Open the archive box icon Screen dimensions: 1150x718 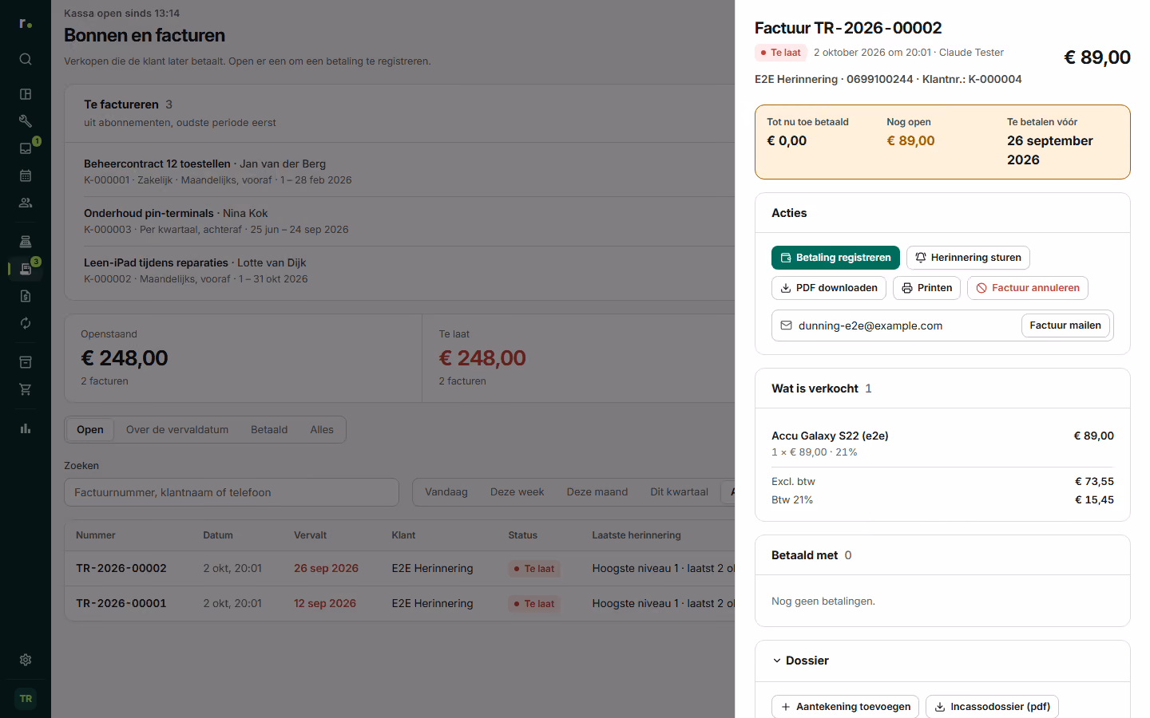[x=26, y=362]
